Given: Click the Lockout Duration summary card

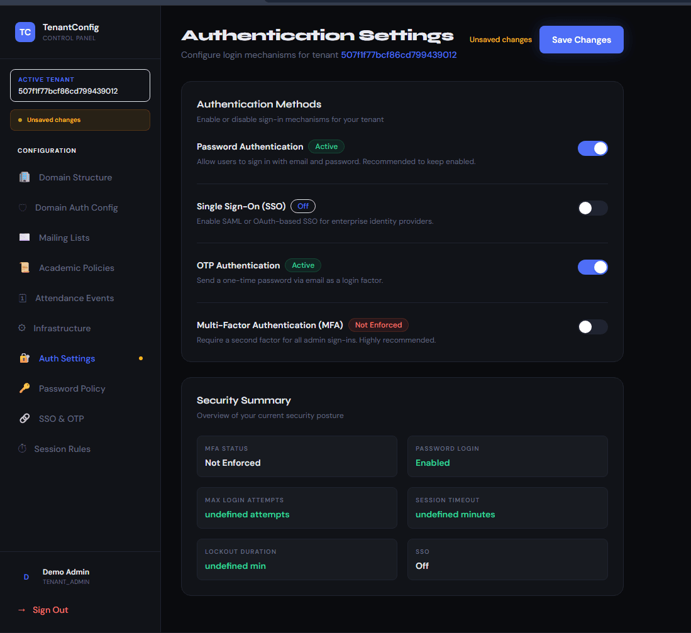Looking at the screenshot, I should point(297,559).
